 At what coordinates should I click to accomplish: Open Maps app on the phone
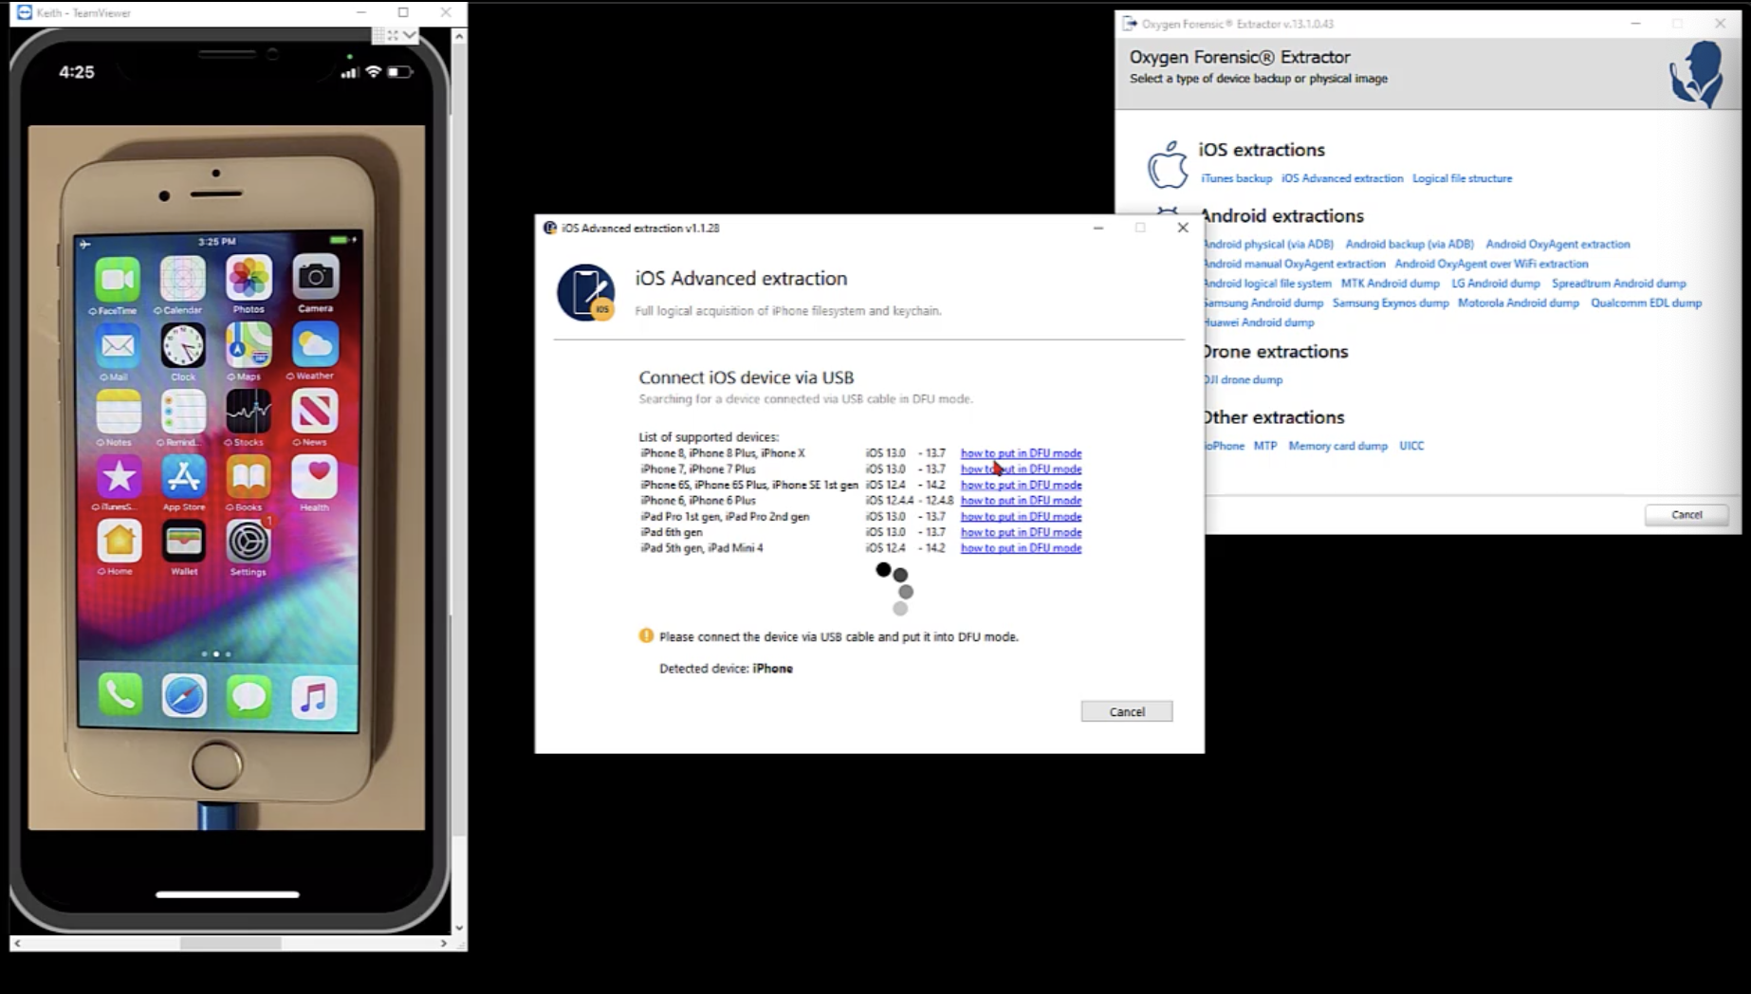(249, 344)
